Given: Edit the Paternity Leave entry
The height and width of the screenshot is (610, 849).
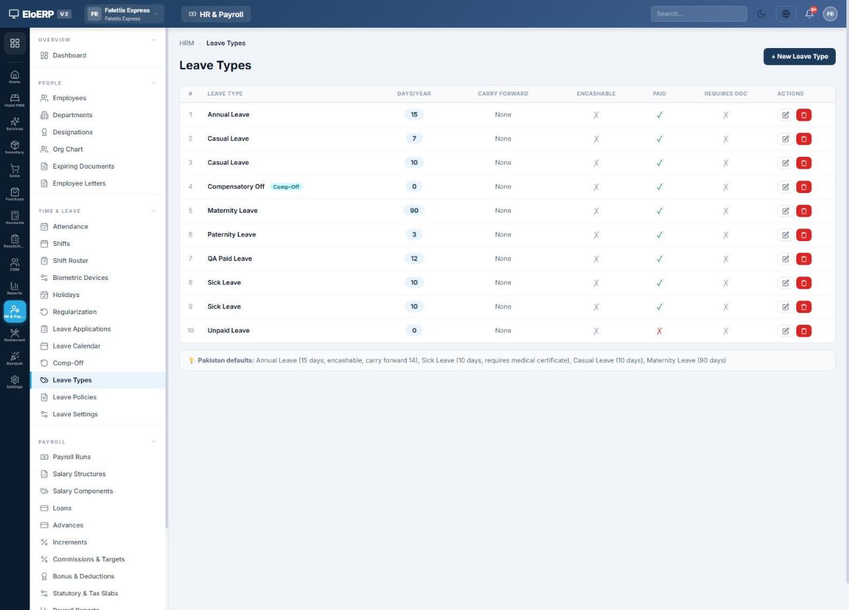Looking at the screenshot, I should pos(785,235).
